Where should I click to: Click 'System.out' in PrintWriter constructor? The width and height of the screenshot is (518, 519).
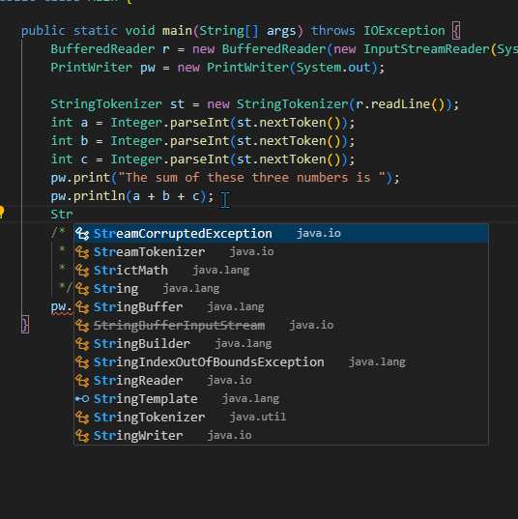[333, 68]
